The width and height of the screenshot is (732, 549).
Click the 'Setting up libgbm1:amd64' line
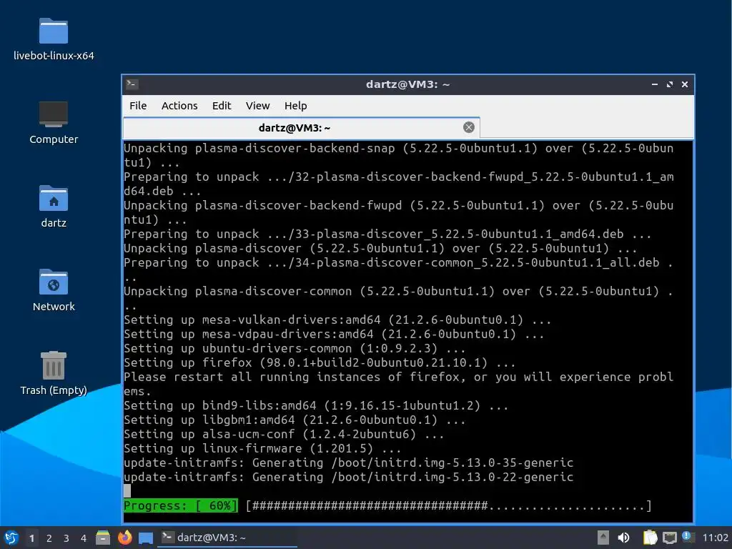coord(294,420)
